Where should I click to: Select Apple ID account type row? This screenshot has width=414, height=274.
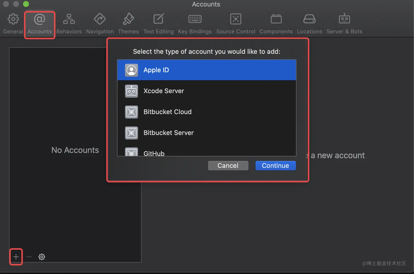click(x=207, y=70)
